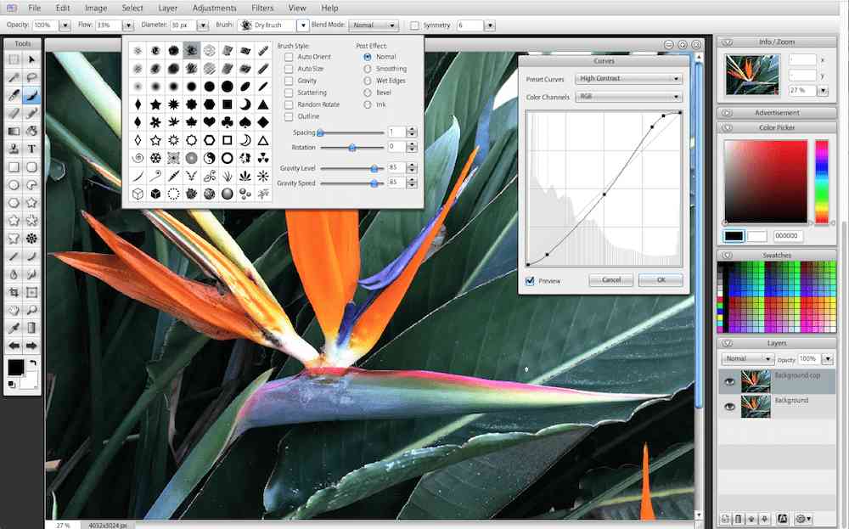Select the Clone Stamp tool

(x=14, y=149)
